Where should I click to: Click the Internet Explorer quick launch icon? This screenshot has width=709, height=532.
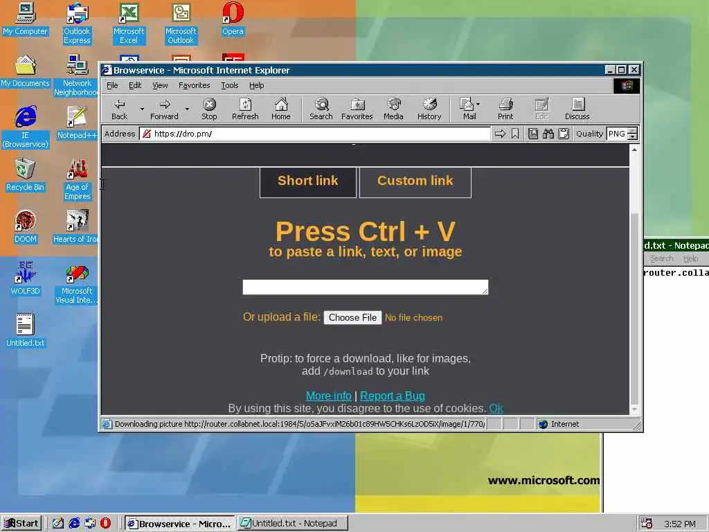(x=74, y=523)
